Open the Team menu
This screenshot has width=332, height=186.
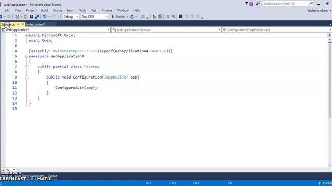71,10
